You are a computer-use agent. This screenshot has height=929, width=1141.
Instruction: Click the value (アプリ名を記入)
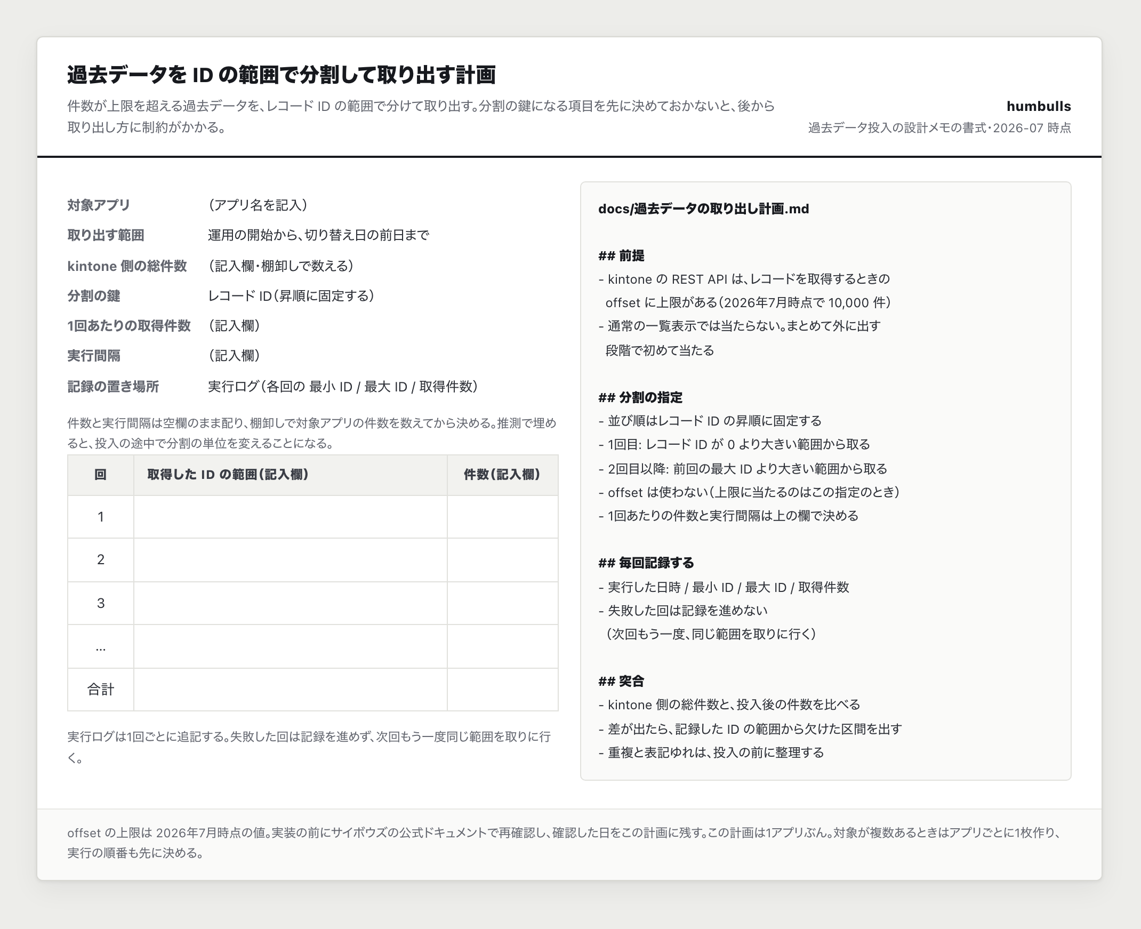point(258,205)
